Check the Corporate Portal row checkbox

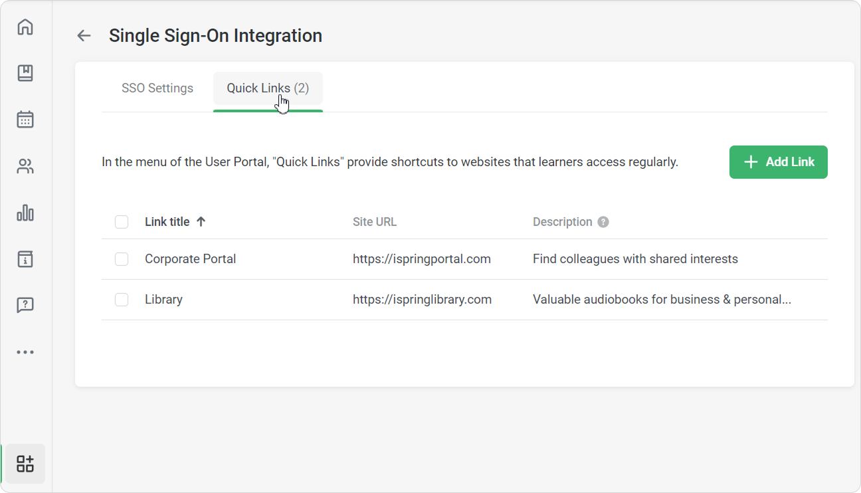[x=122, y=259]
